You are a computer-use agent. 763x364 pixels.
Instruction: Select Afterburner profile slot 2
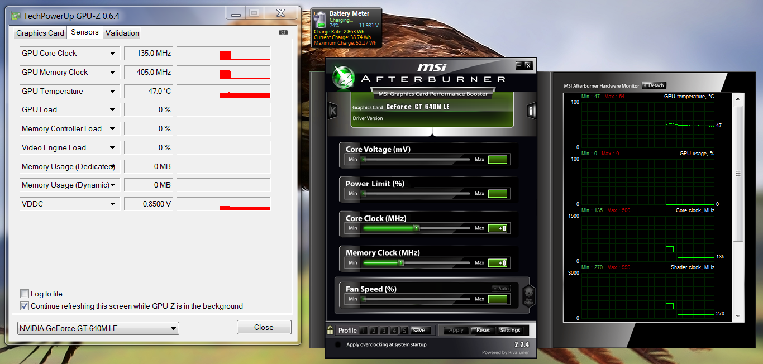(374, 331)
